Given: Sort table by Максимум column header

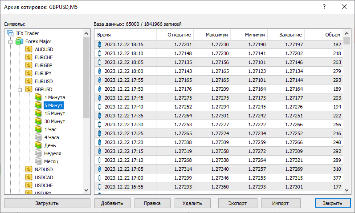Looking at the screenshot, I should [x=212, y=35].
